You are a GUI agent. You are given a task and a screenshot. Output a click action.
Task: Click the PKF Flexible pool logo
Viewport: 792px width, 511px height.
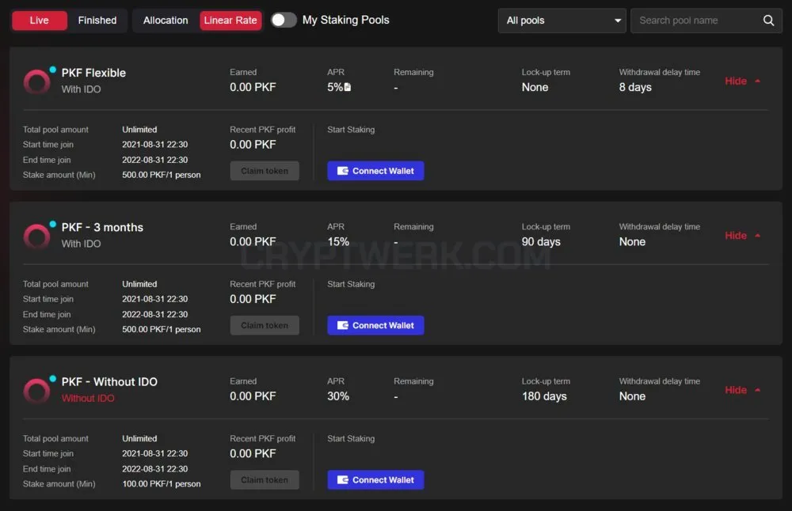point(36,81)
